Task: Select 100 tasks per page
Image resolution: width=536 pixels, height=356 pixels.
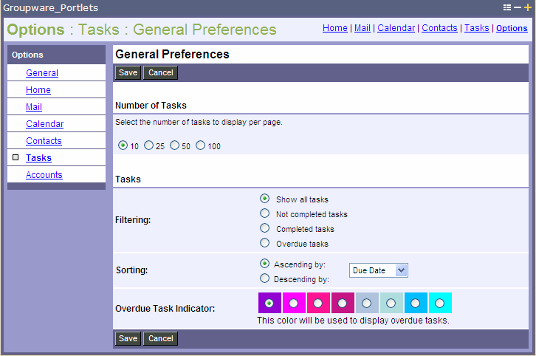Action: pos(200,146)
